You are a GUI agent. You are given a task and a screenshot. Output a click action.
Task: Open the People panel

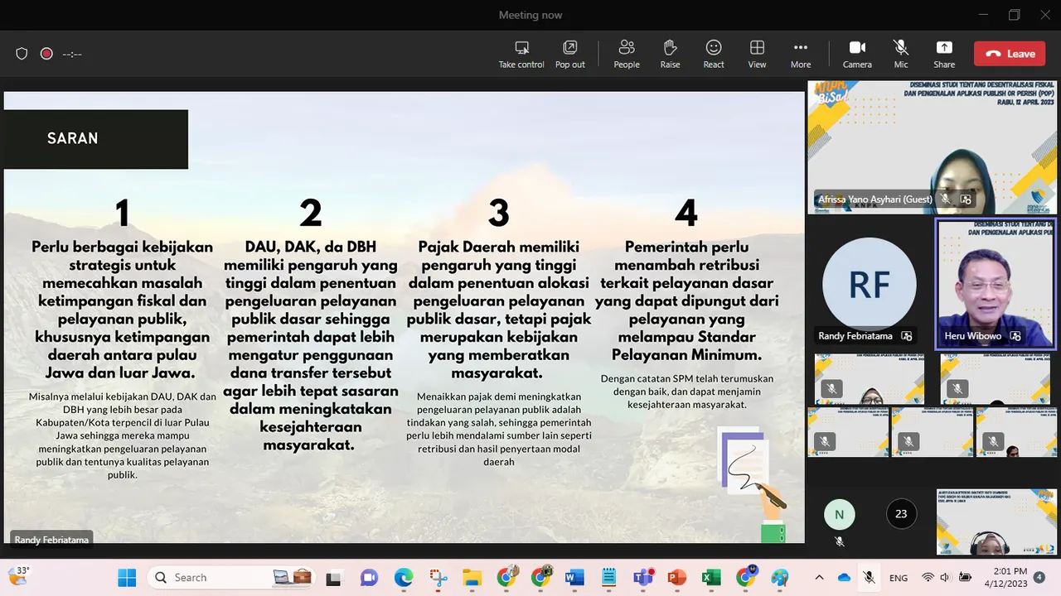(x=627, y=54)
